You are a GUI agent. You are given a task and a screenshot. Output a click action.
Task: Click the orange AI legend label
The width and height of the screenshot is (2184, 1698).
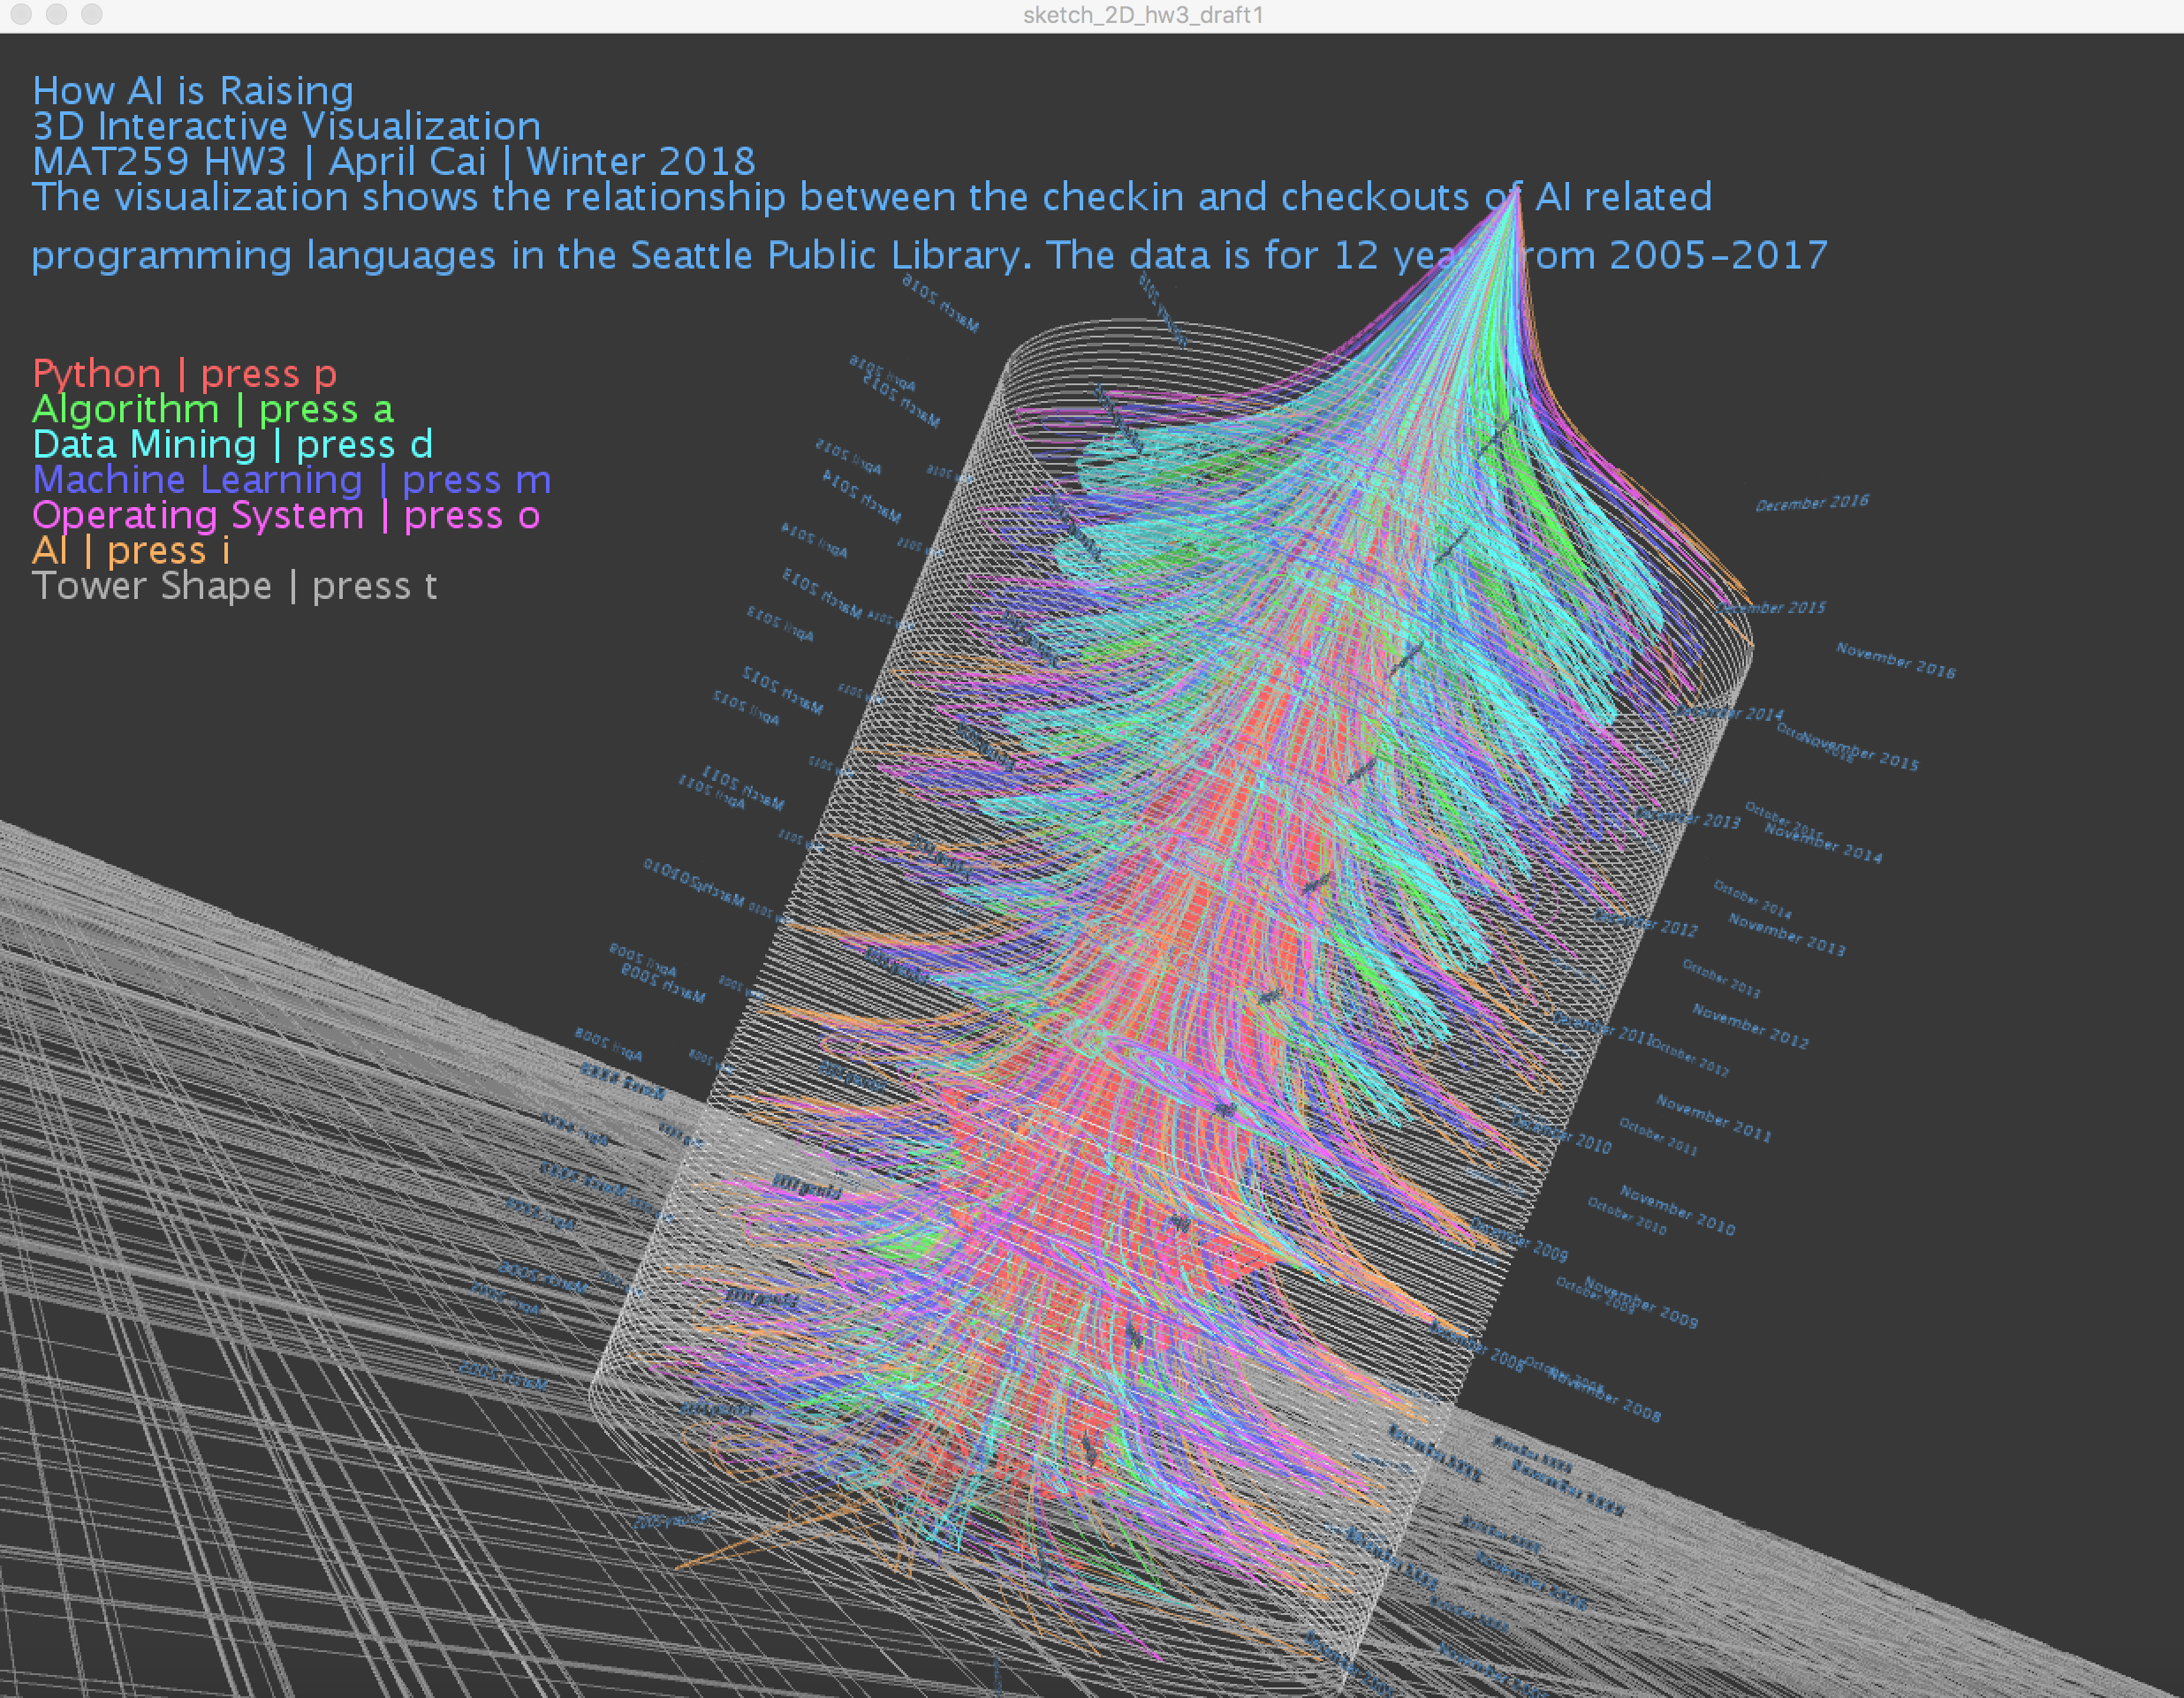130,551
